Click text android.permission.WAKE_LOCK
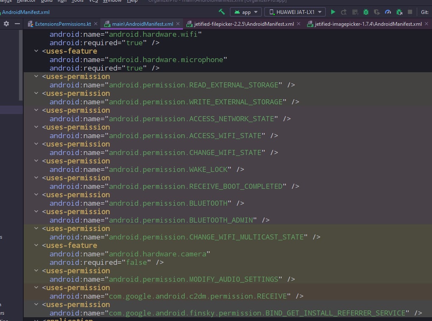 (168, 169)
